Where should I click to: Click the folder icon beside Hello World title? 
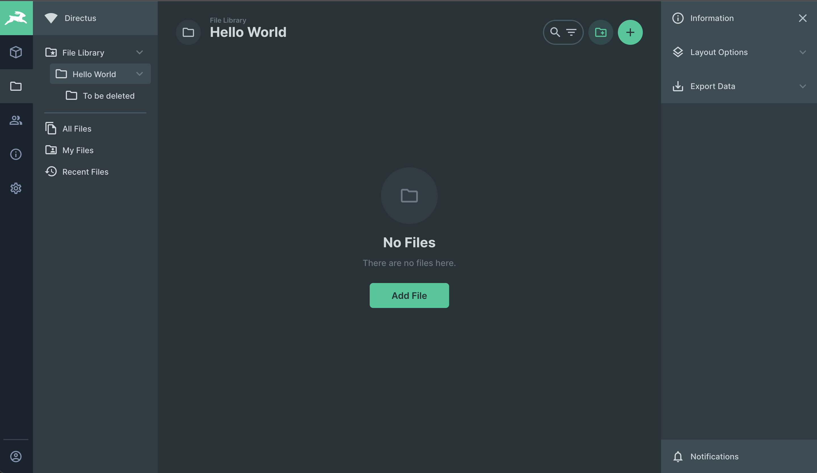pos(188,32)
